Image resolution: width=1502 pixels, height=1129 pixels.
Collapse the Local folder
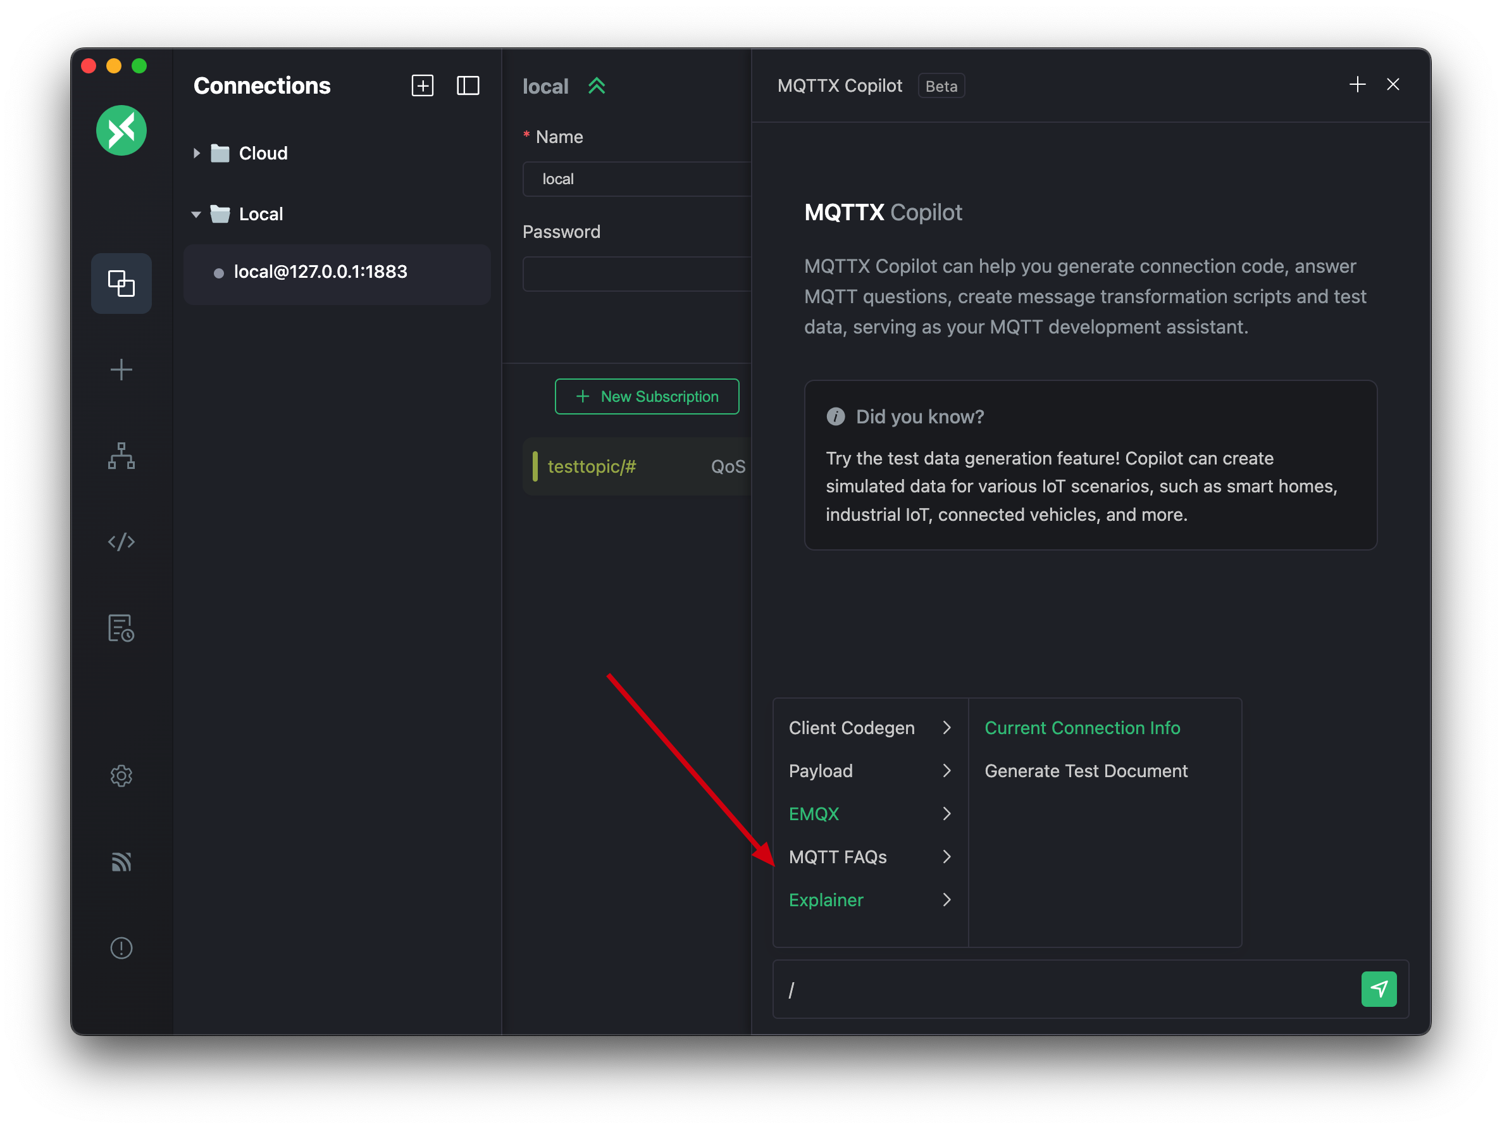tap(196, 214)
